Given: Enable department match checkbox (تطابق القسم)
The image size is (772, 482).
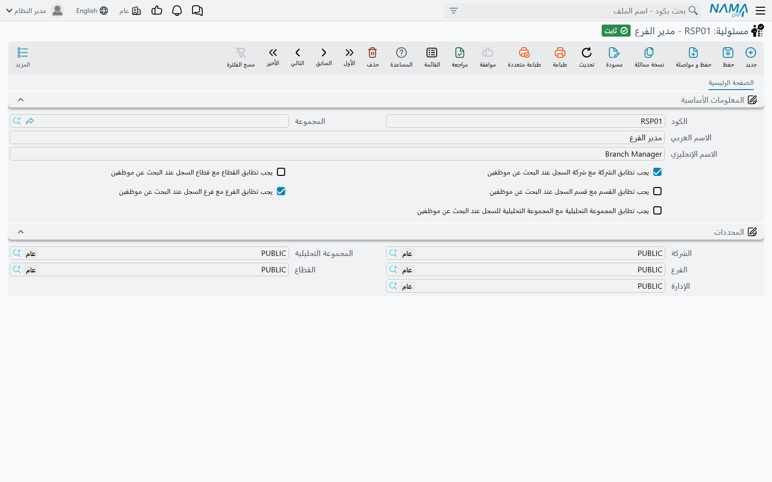Looking at the screenshot, I should [x=657, y=191].
